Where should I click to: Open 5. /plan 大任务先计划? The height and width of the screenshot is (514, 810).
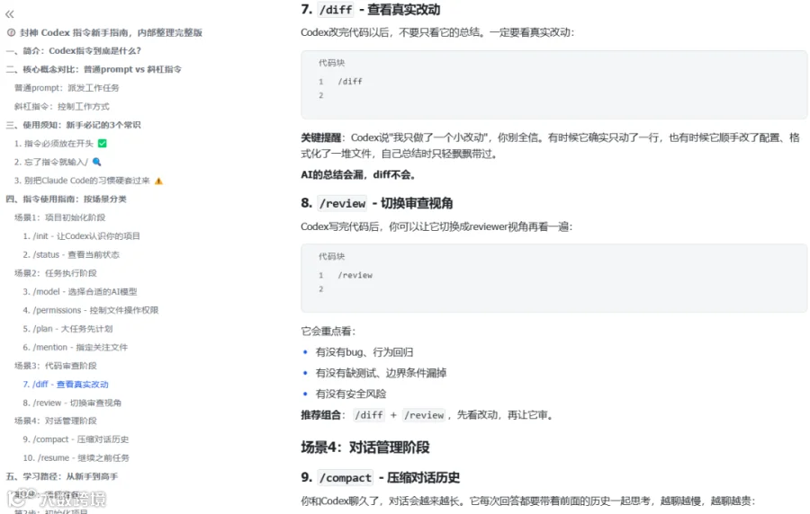(x=67, y=329)
